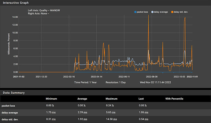Click the 2022-04-14 x-axis date

pyautogui.click(x=97, y=77)
